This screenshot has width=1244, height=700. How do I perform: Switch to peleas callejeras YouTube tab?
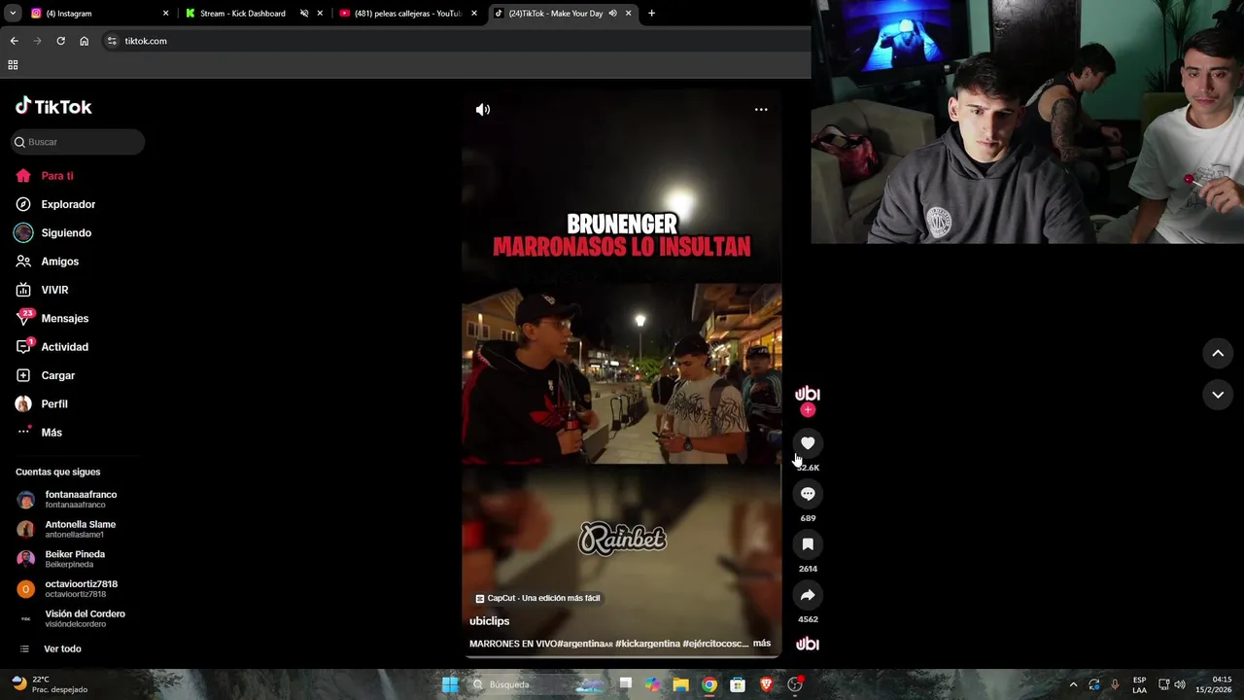407,14
